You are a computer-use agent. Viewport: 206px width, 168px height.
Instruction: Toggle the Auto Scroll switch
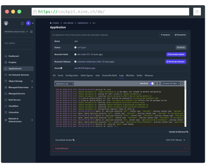coord(151,84)
